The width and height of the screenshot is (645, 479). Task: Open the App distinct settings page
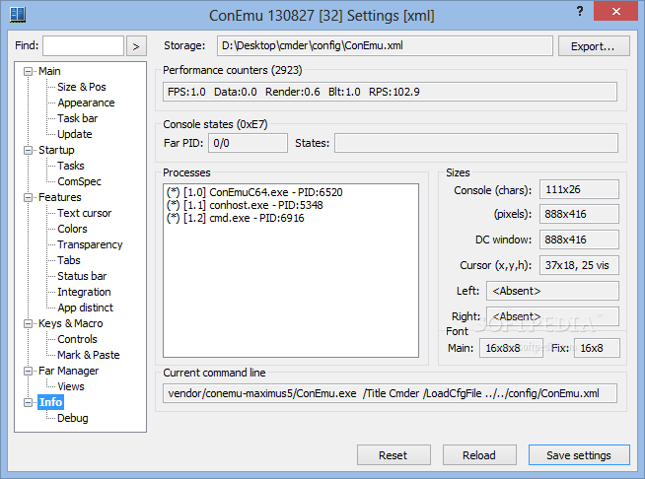coord(85,308)
